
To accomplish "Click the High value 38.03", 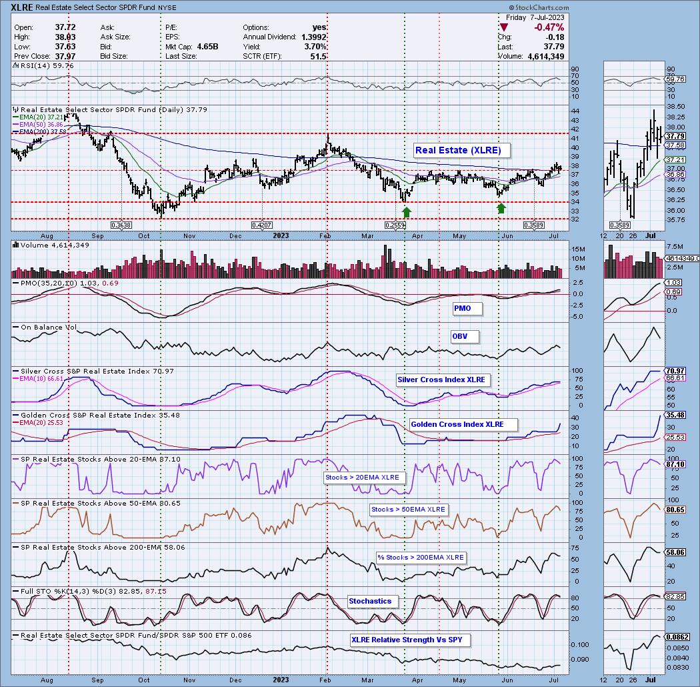I will (x=65, y=37).
